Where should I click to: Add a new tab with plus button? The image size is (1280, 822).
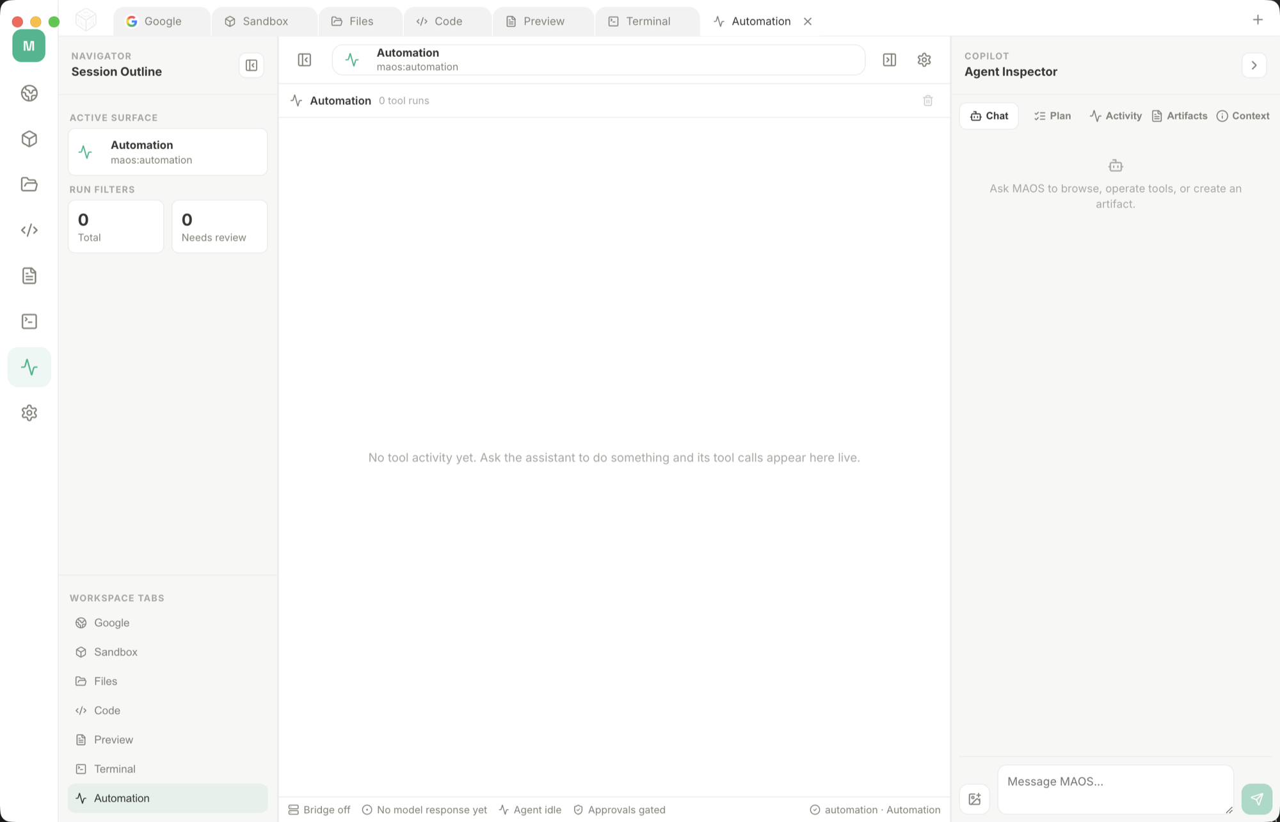1258,20
